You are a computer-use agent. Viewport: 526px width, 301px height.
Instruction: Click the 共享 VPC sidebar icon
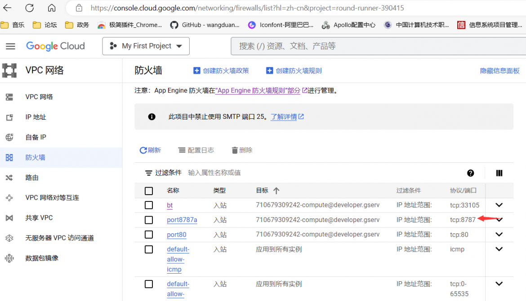click(9, 218)
